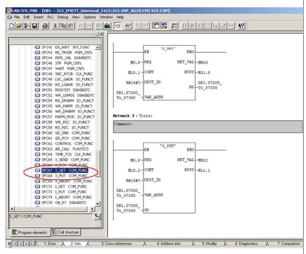This screenshot has width=306, height=254.
Task: Open the 3: Cross-references tab
Action: coord(117,244)
